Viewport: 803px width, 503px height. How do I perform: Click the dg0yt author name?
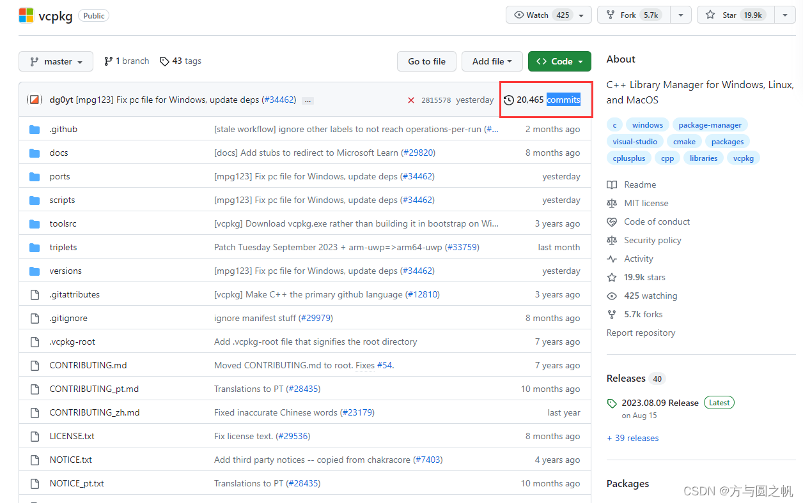(x=61, y=100)
